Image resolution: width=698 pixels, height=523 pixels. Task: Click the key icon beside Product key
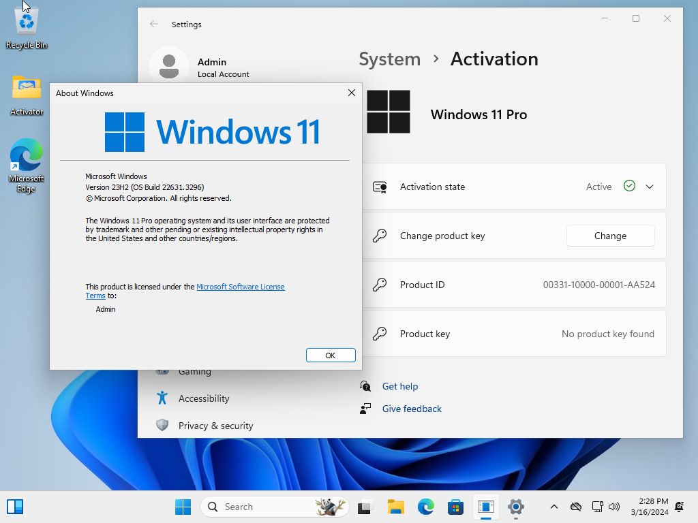click(x=380, y=334)
